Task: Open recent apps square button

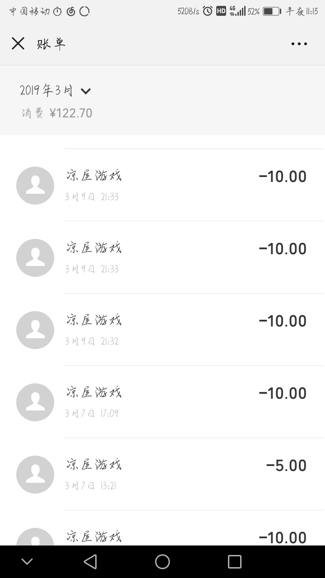Action: tap(235, 561)
